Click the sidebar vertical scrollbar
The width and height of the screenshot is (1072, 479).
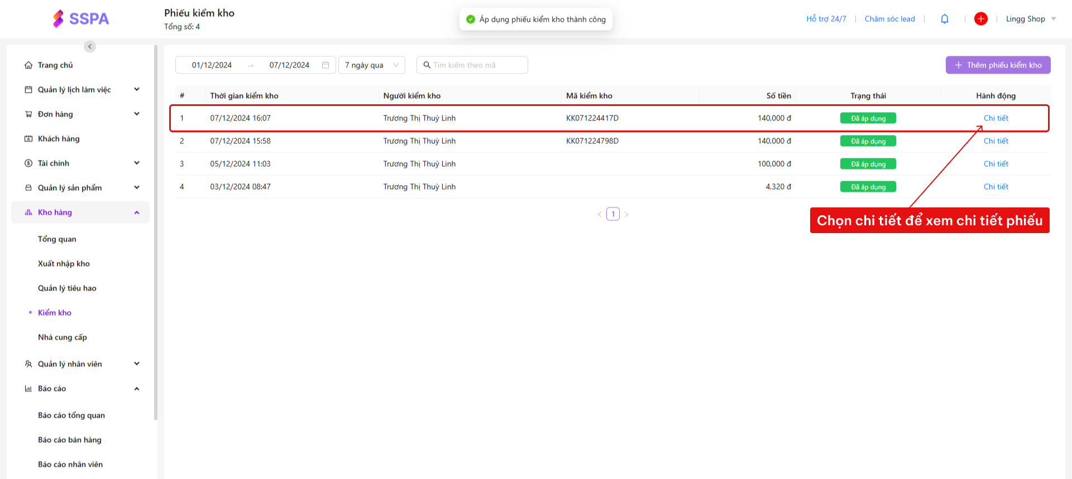point(156,232)
